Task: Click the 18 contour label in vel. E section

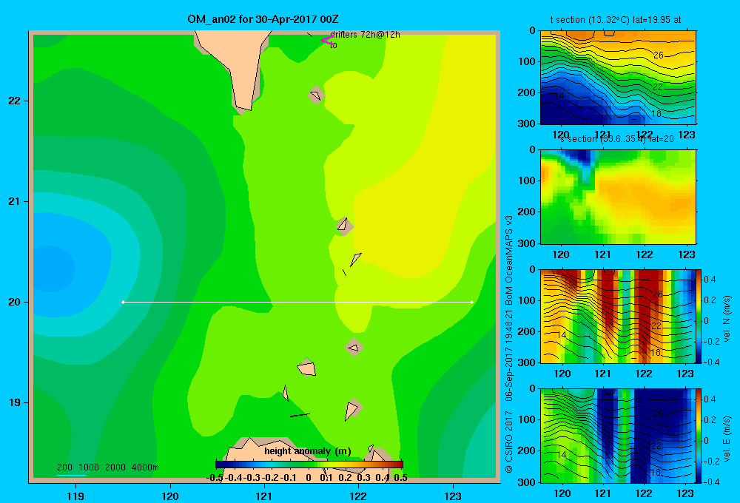Action: coord(656,472)
